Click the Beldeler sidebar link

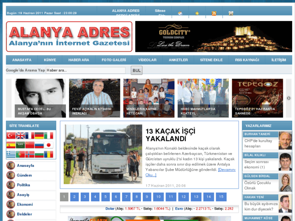point(24,214)
